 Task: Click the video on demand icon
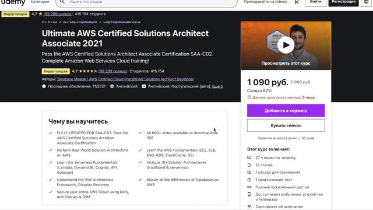point(249,157)
